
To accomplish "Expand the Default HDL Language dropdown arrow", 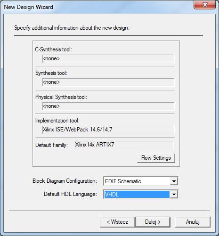I will [174, 195].
